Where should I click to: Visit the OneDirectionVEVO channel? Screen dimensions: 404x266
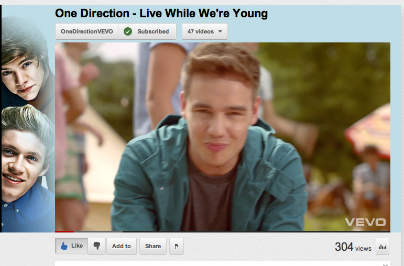click(86, 31)
